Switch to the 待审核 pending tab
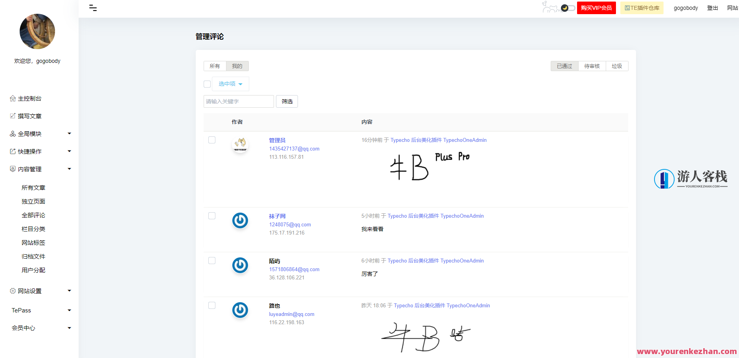This screenshot has width=739, height=358. [x=592, y=66]
